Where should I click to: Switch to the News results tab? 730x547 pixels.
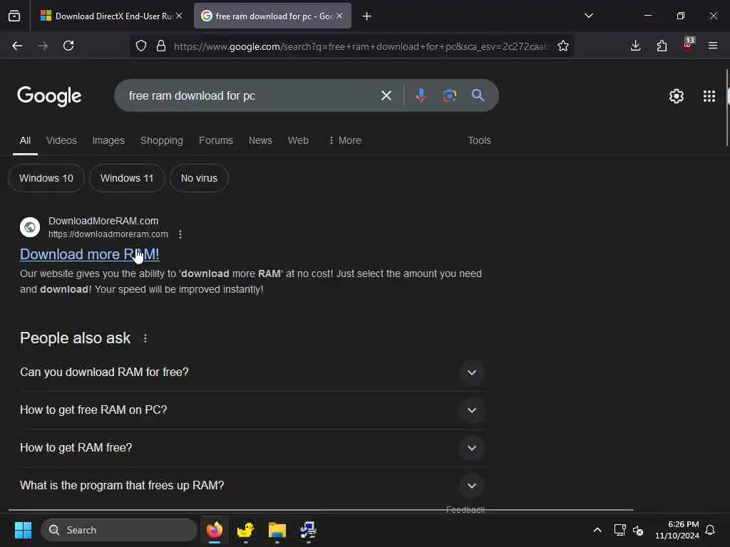pyautogui.click(x=260, y=140)
